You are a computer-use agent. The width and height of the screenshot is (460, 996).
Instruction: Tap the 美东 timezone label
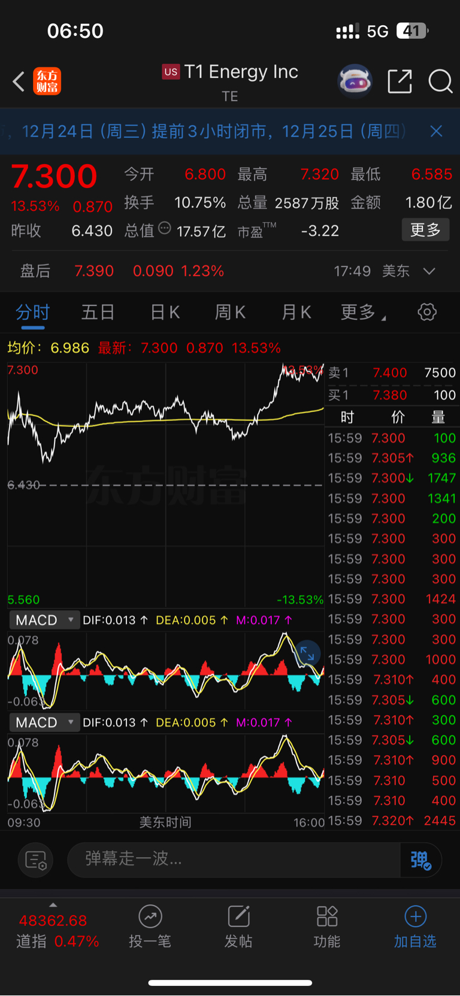(395, 271)
